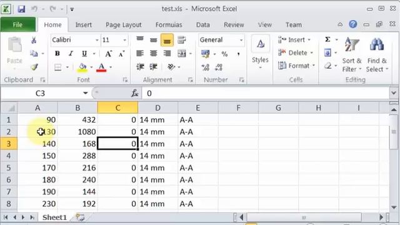This screenshot has height=225, width=400.
Task: Apply Percent Style
Action: tap(224, 54)
